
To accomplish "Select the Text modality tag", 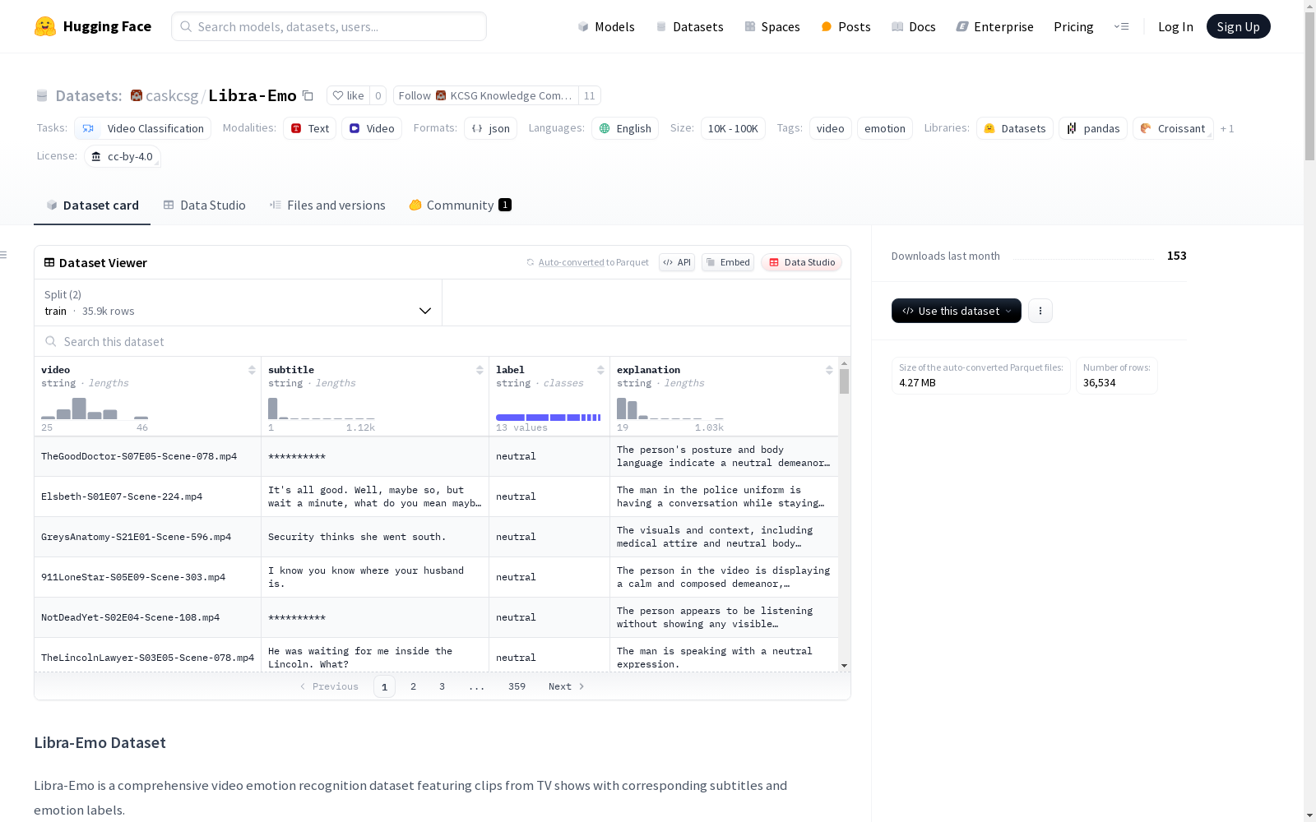I will point(309,128).
